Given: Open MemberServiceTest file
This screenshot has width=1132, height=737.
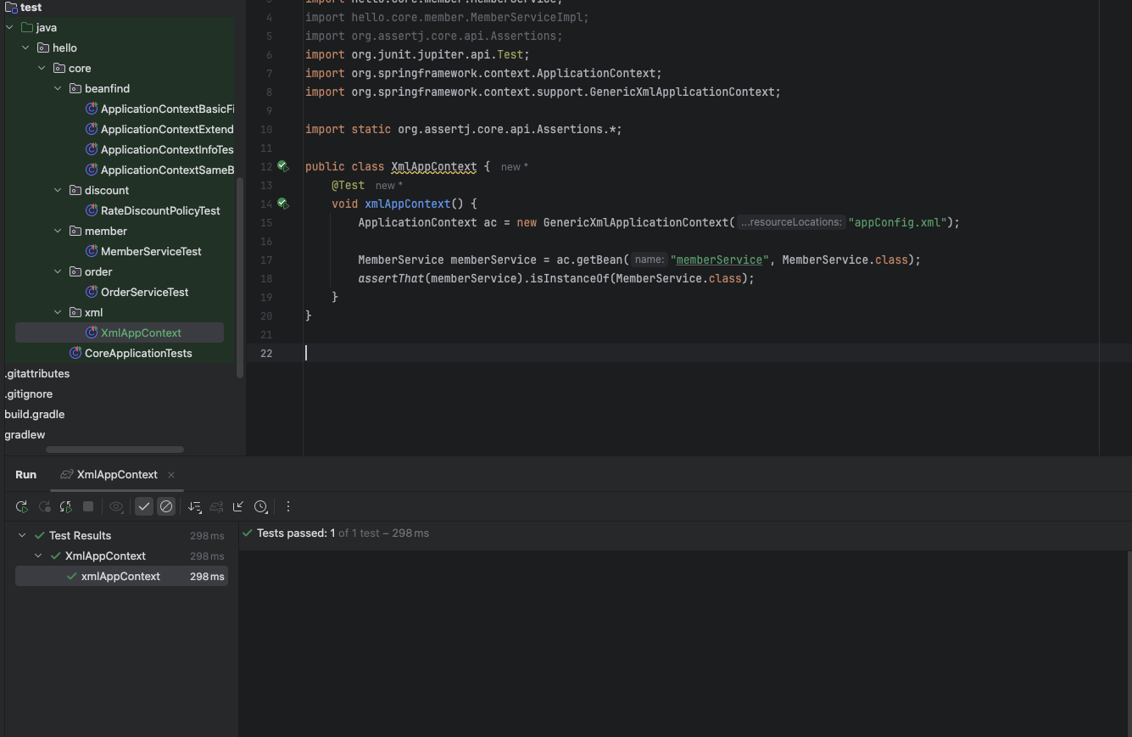Looking at the screenshot, I should [151, 252].
